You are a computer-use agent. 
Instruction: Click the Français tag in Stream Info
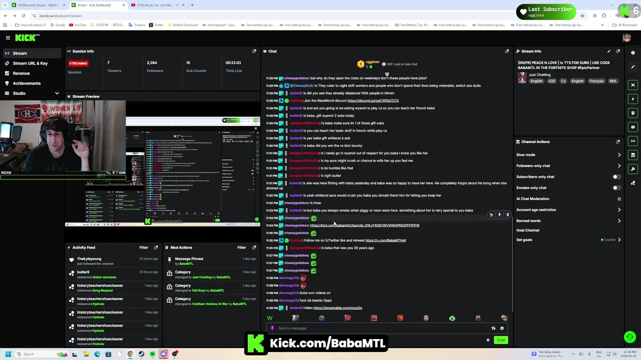point(596,81)
